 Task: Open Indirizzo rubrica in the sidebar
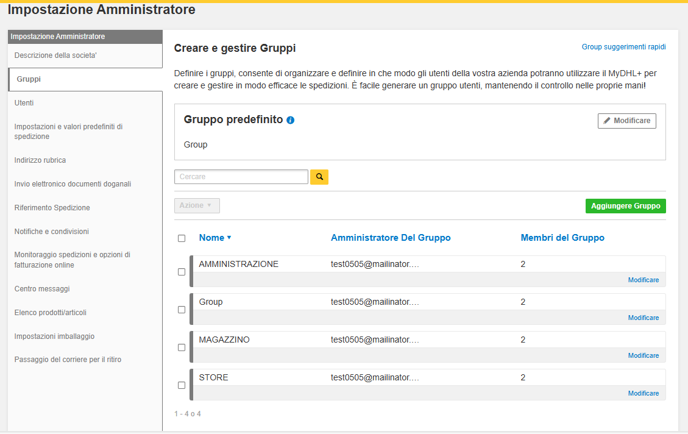tap(40, 160)
